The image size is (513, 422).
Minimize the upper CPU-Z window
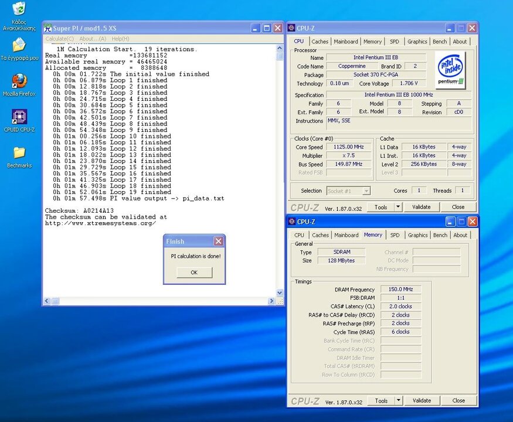[x=450, y=28]
